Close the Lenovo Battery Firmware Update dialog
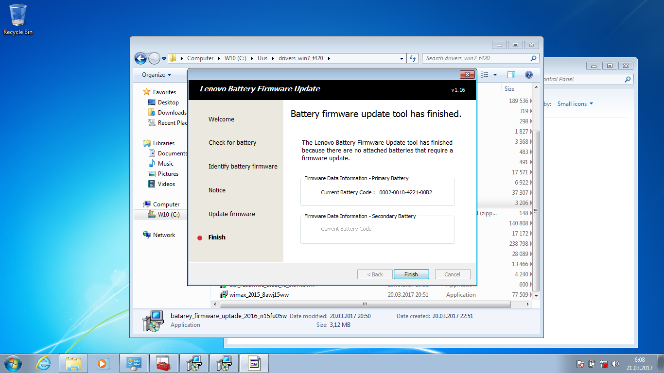Screen dimensions: 664x373 click(467, 74)
